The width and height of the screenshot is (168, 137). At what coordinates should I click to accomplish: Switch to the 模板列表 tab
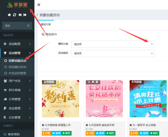click(45, 25)
